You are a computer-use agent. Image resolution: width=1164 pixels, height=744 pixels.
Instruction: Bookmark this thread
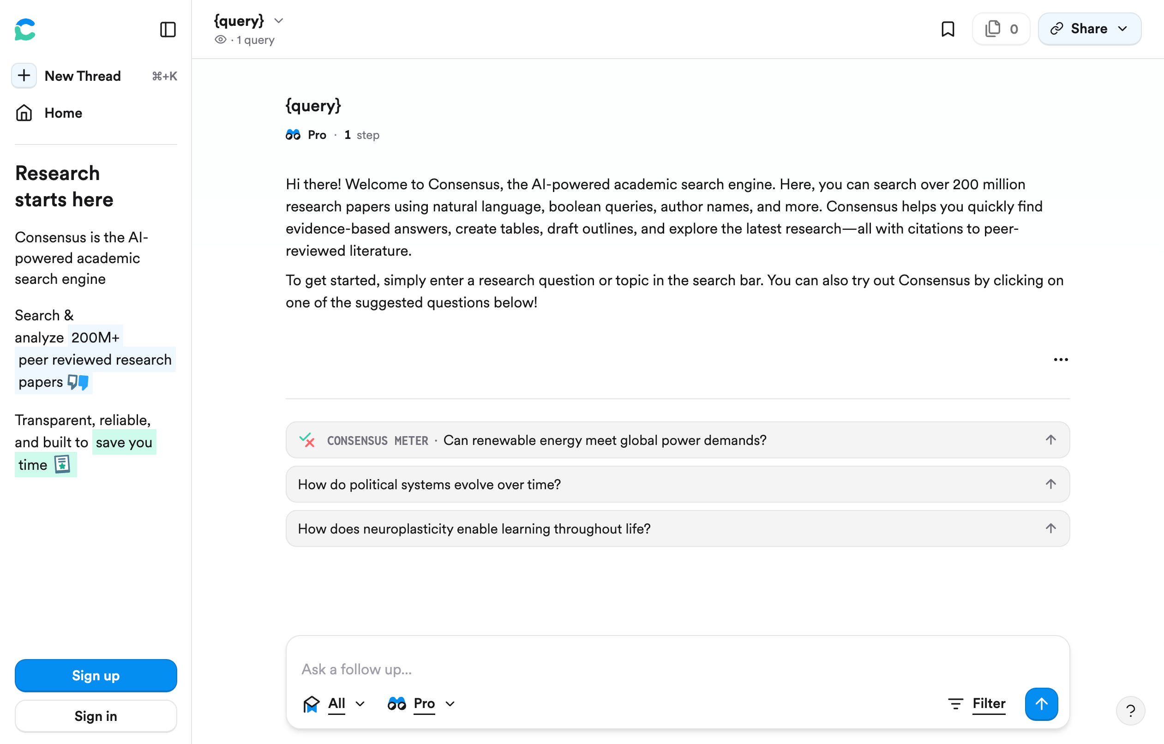[x=948, y=29]
